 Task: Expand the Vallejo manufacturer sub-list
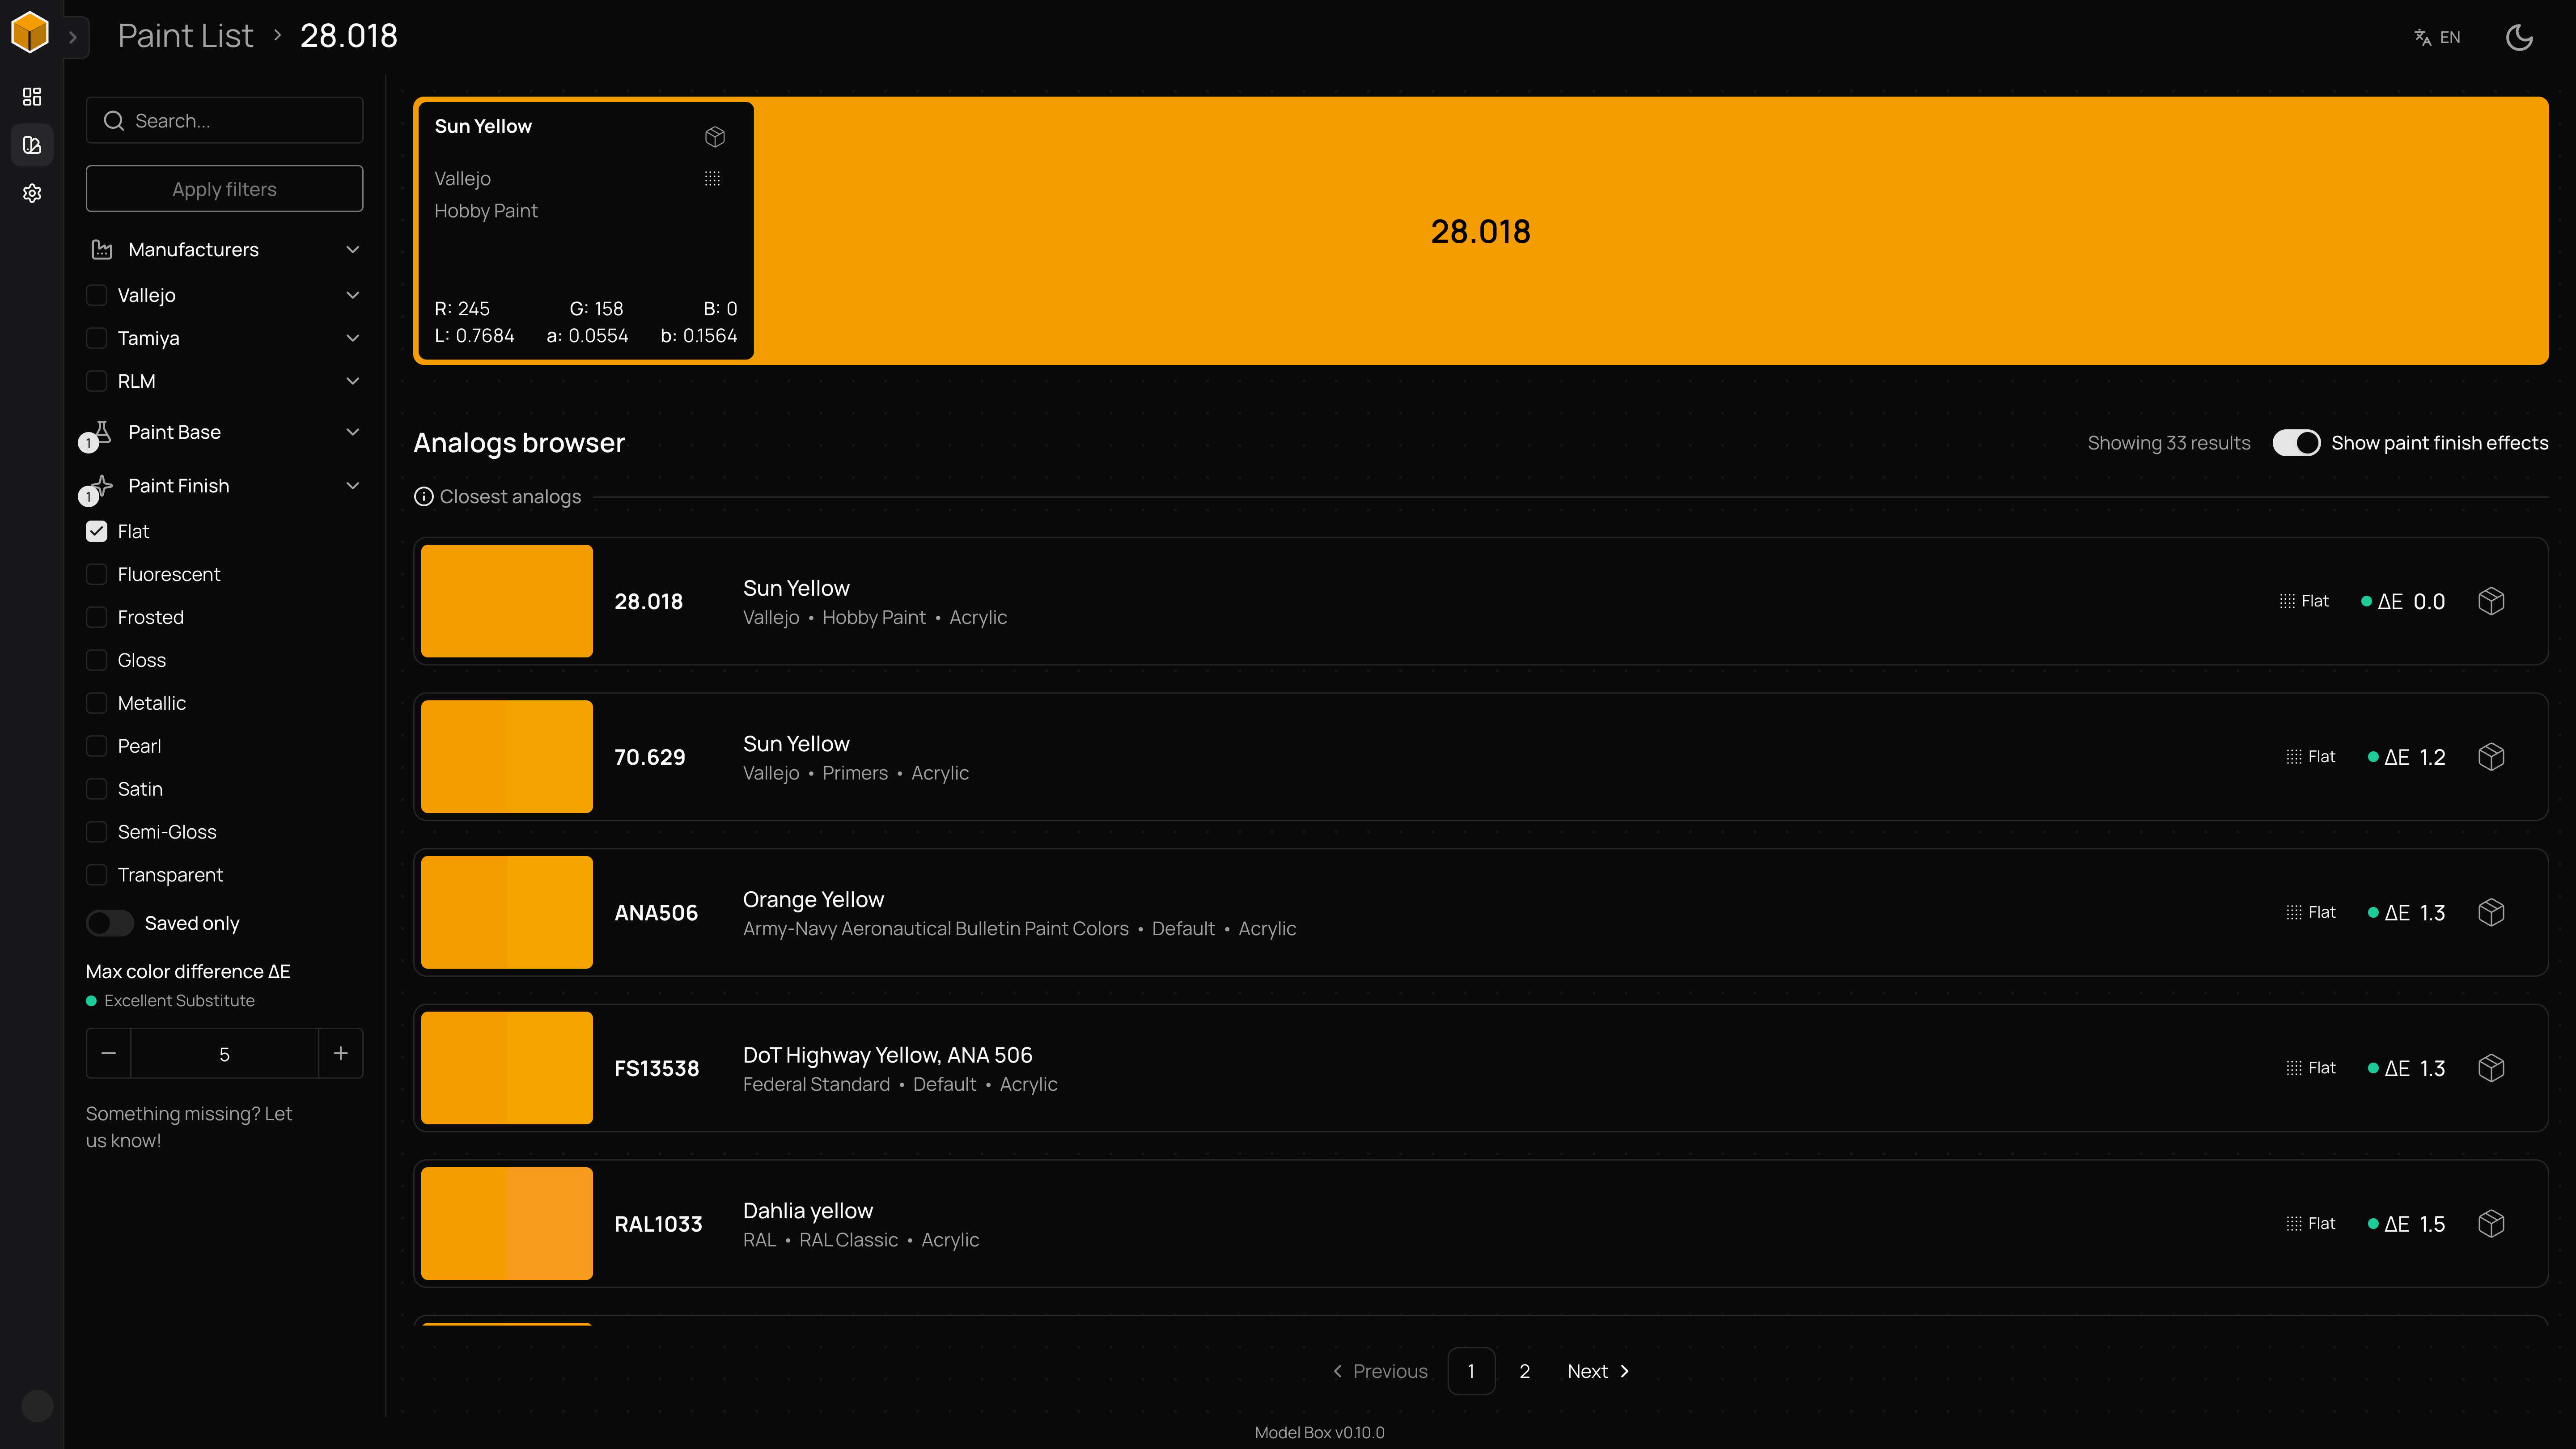click(x=352, y=295)
